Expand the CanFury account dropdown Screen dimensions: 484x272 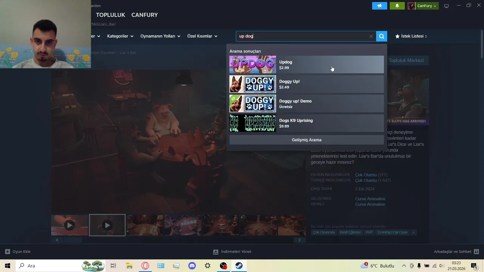(423, 6)
